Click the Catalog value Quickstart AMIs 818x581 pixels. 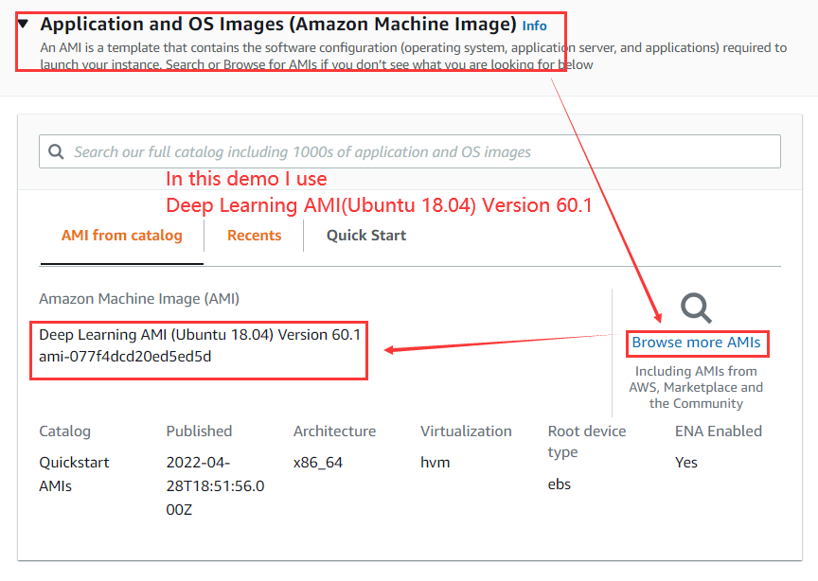[74, 474]
